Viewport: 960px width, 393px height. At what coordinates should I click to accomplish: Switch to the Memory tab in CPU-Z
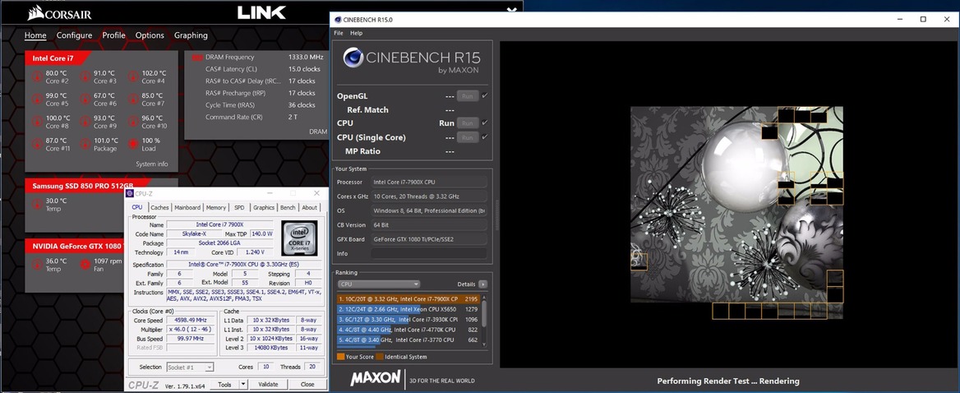(215, 207)
